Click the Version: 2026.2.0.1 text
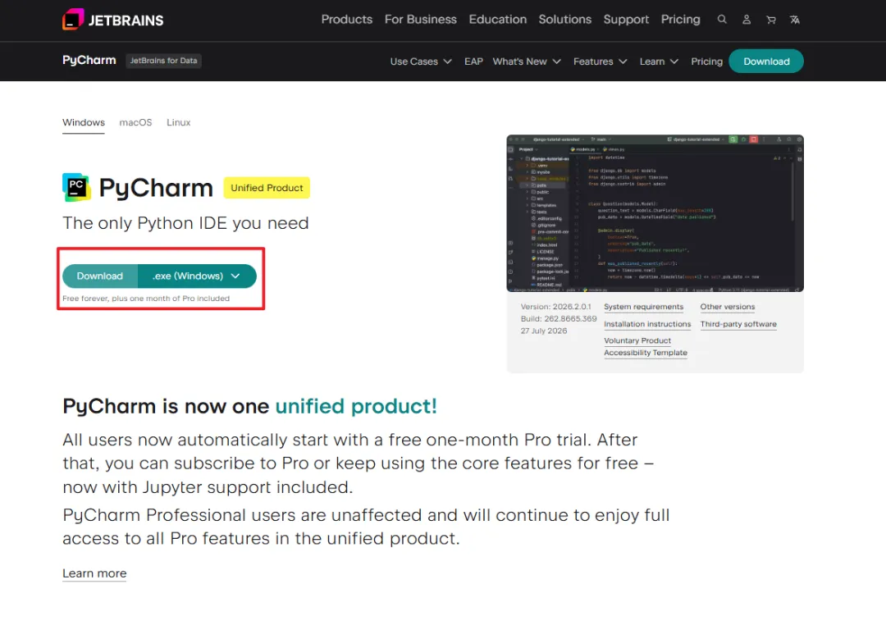The width and height of the screenshot is (886, 639). click(x=555, y=307)
